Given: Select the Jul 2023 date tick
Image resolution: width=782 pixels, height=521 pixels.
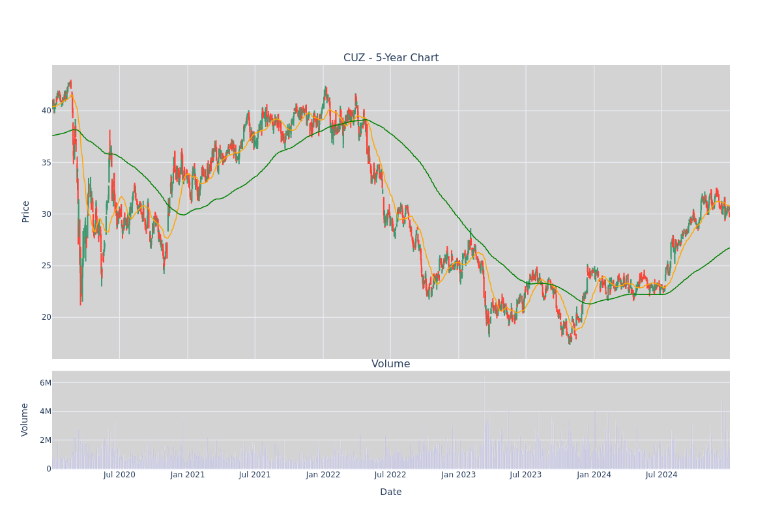Looking at the screenshot, I should click(x=526, y=475).
